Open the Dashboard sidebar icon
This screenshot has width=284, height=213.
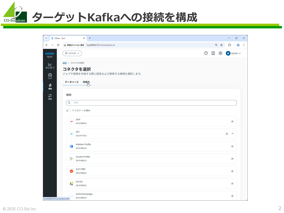coord(50,66)
